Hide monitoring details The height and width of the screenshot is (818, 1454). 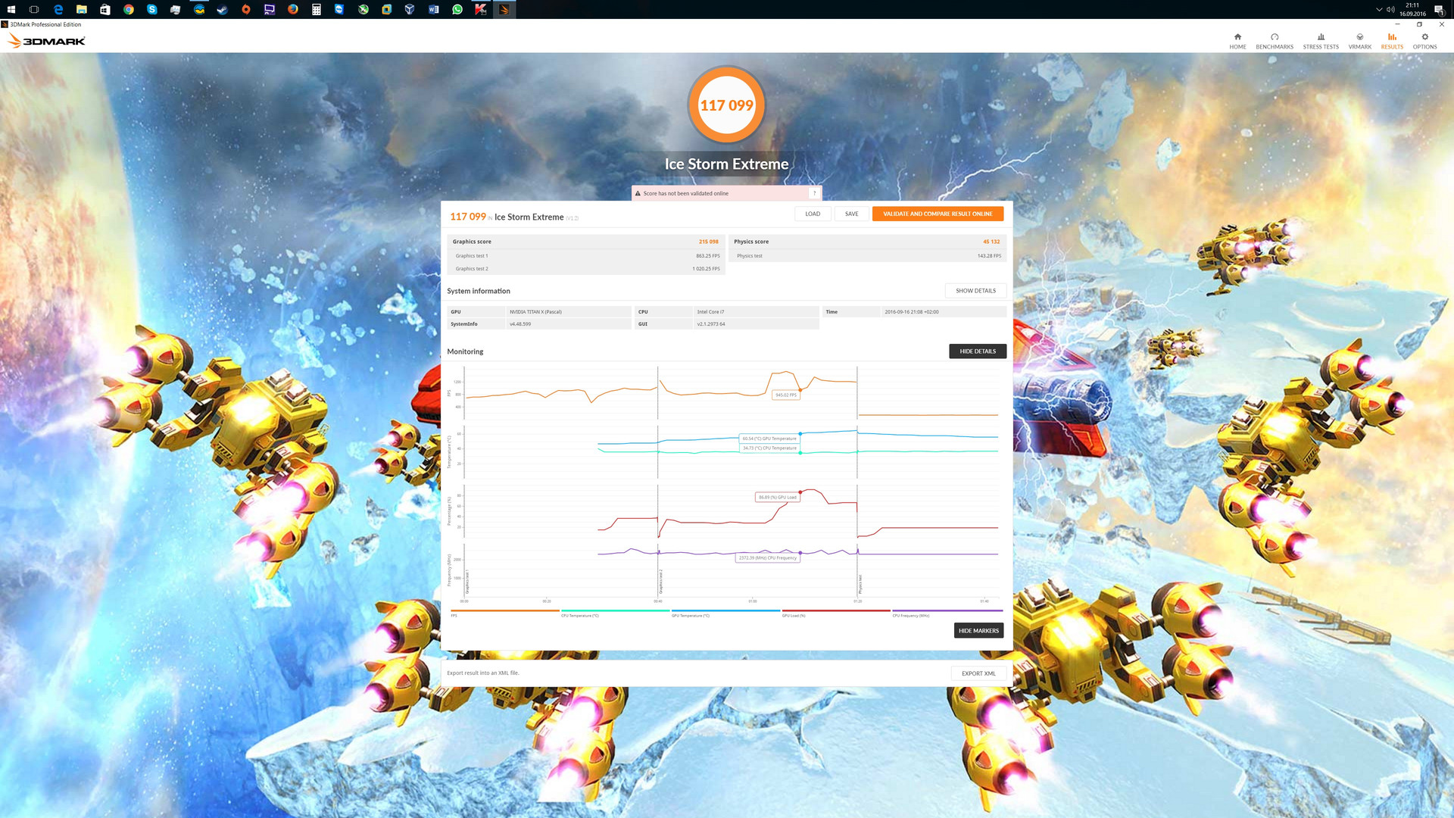(978, 351)
